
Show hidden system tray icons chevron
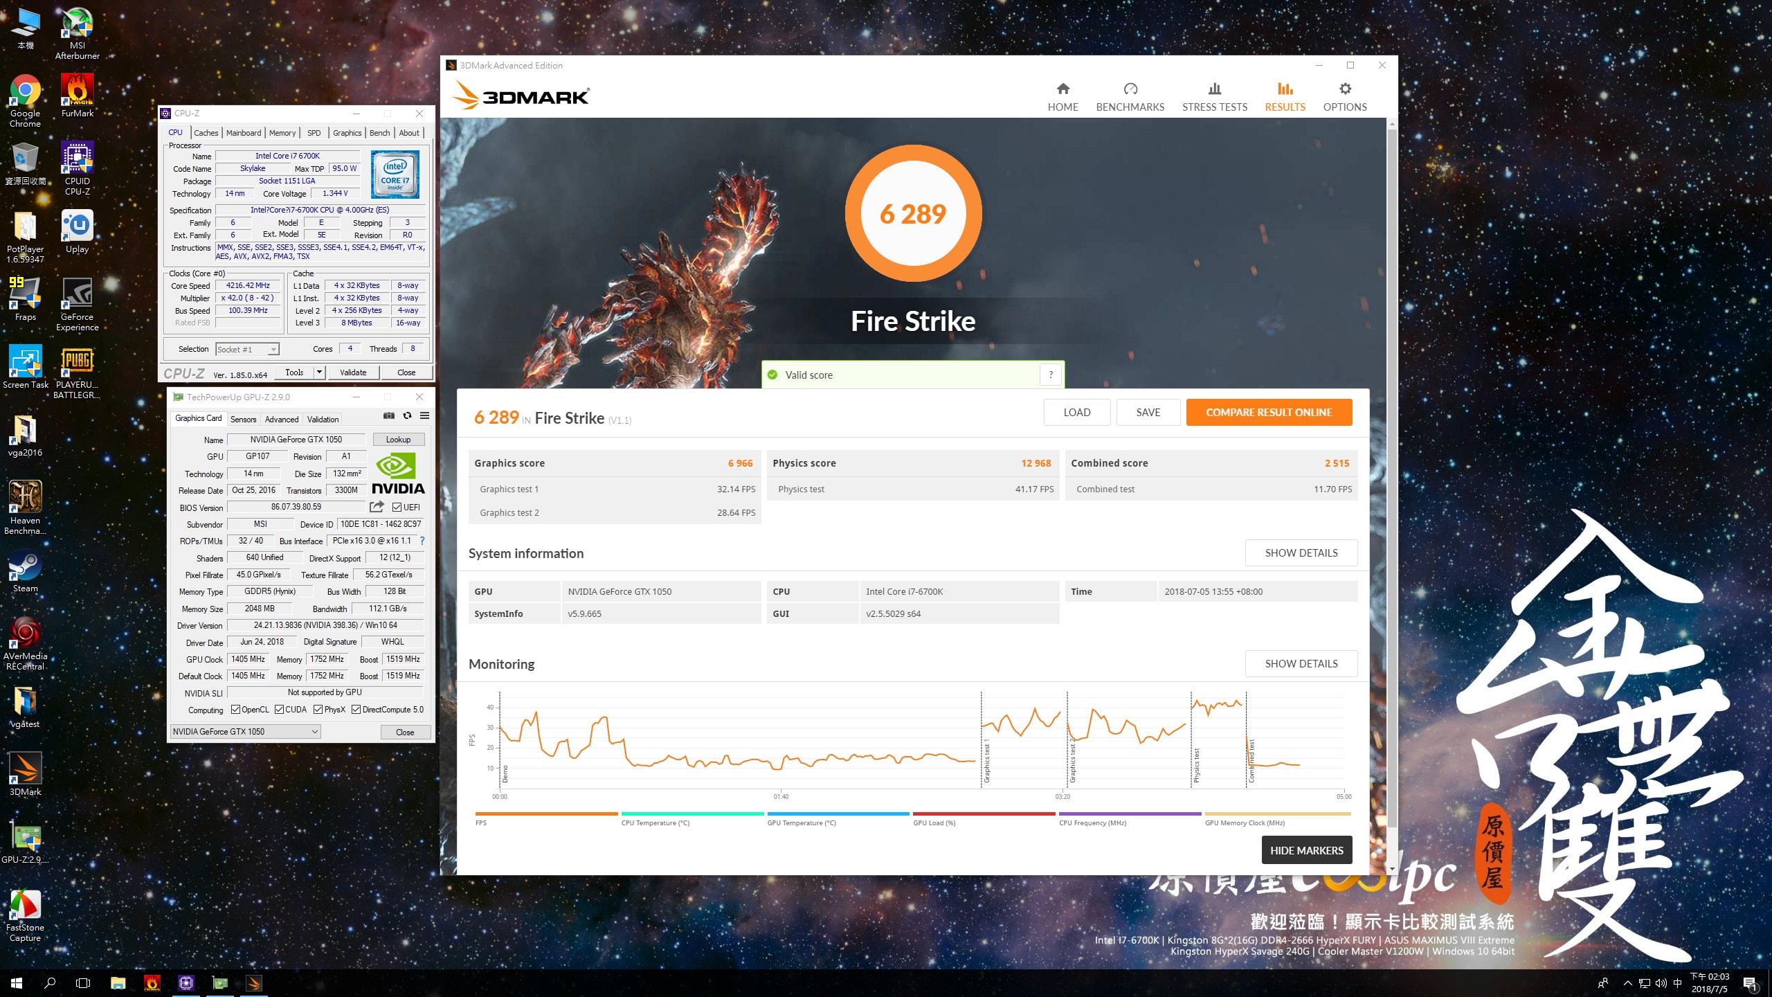(x=1628, y=983)
